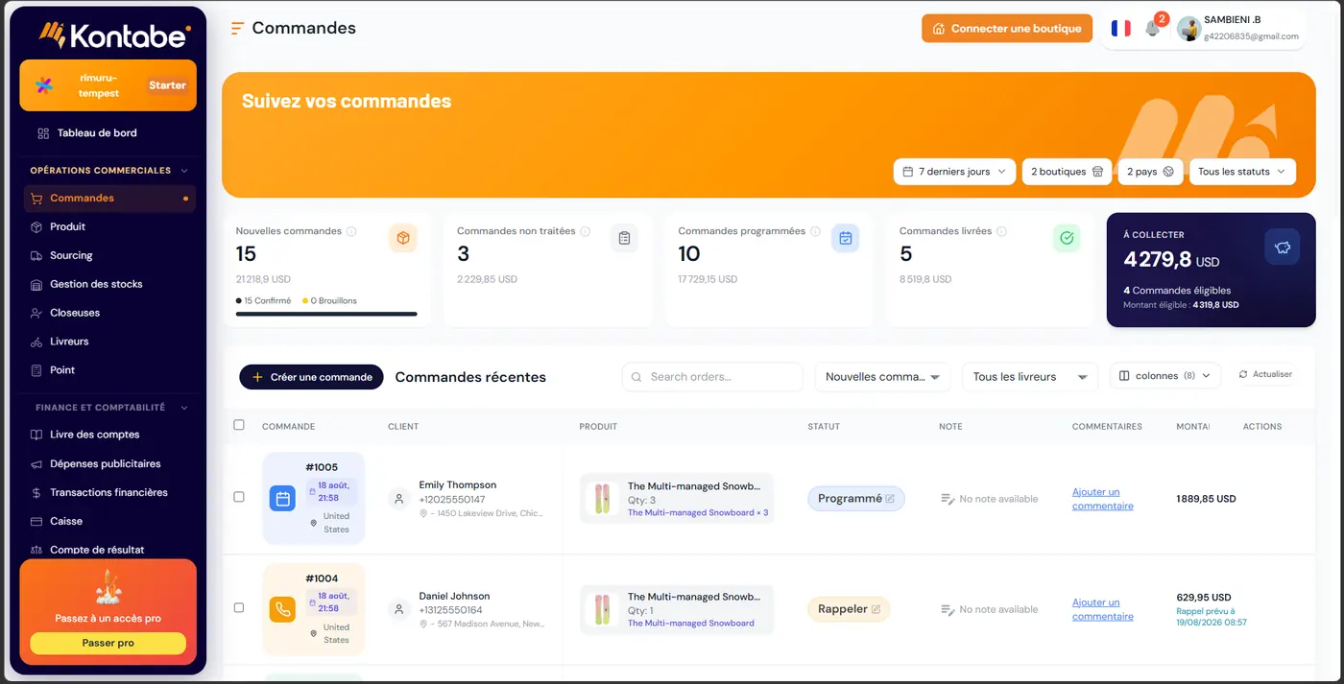Click the Search orders input field

pyautogui.click(x=712, y=377)
